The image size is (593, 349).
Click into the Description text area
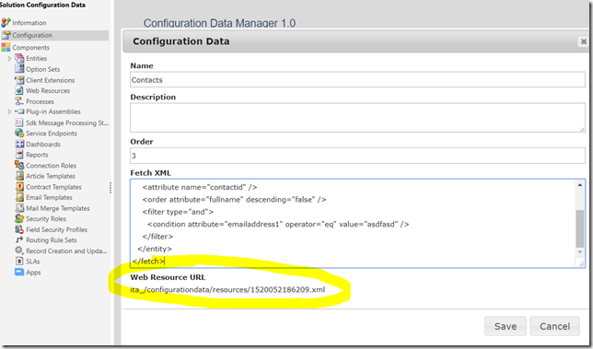(x=357, y=118)
